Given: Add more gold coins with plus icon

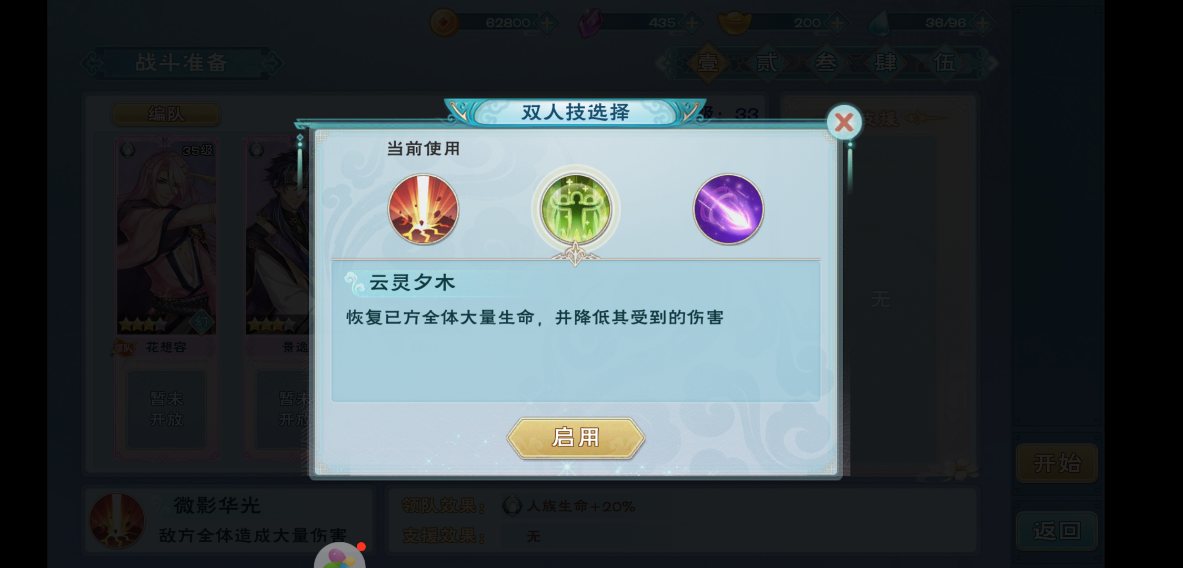Looking at the screenshot, I should click(547, 23).
